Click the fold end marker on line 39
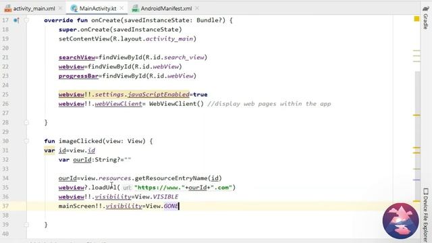The height and width of the screenshot is (243, 432). pyautogui.click(x=26, y=225)
